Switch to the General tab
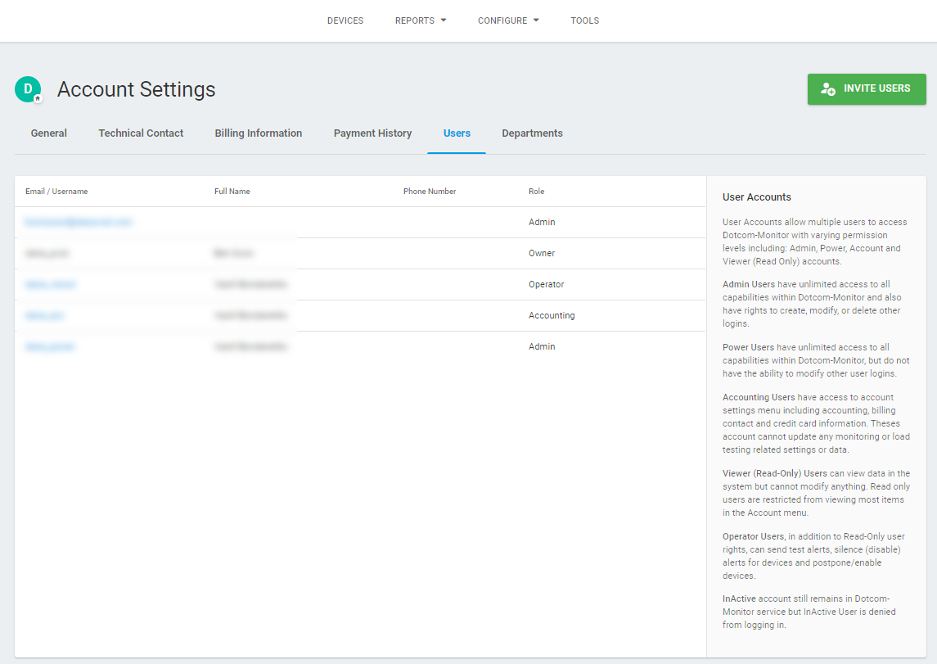Viewport: 937px width, 664px height. point(49,133)
